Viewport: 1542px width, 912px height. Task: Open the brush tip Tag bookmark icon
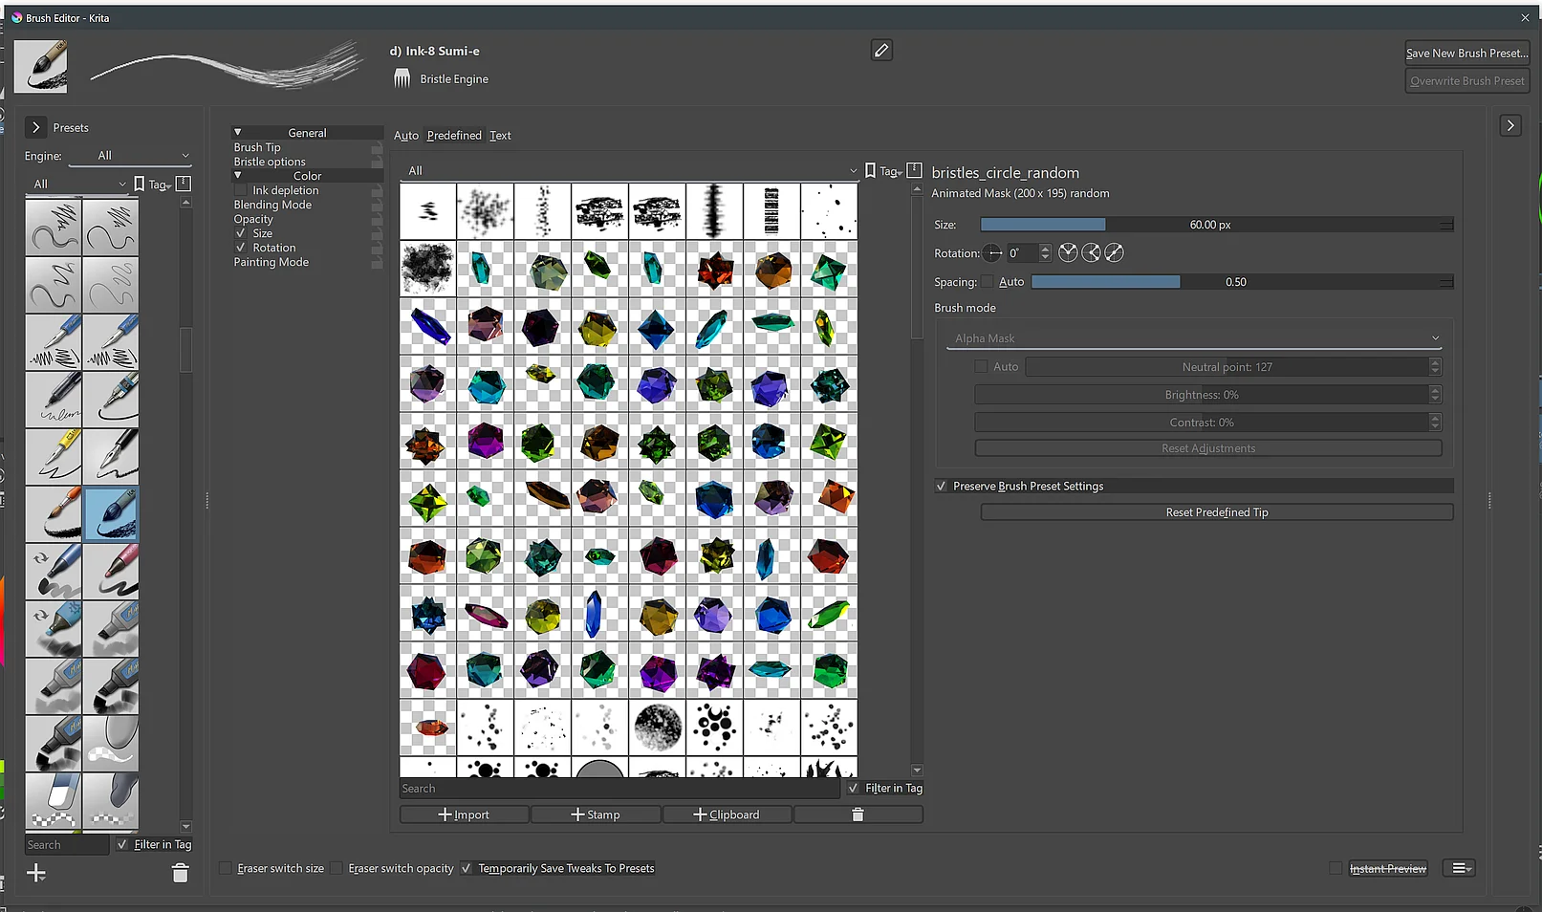click(x=871, y=171)
